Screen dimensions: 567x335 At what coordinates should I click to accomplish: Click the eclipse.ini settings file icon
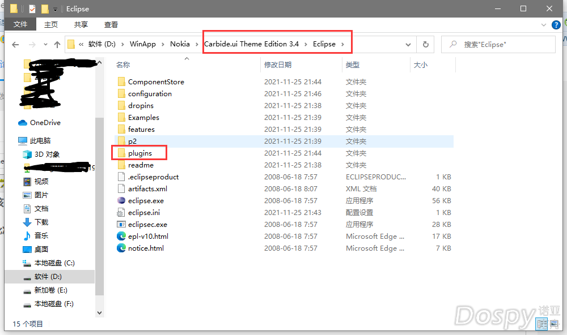click(x=121, y=213)
